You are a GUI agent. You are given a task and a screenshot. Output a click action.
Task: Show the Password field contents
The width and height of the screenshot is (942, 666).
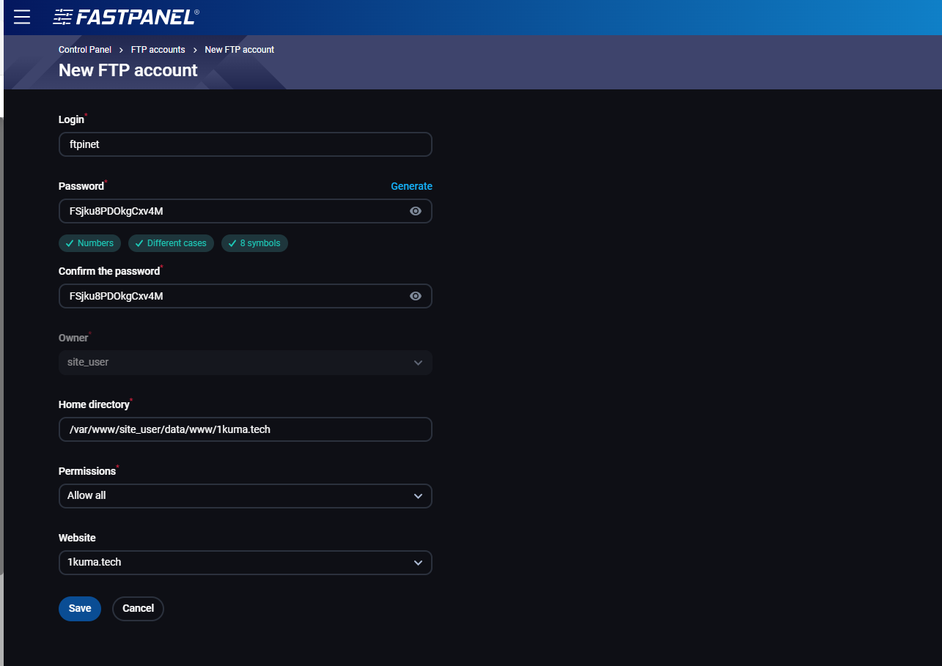click(416, 211)
